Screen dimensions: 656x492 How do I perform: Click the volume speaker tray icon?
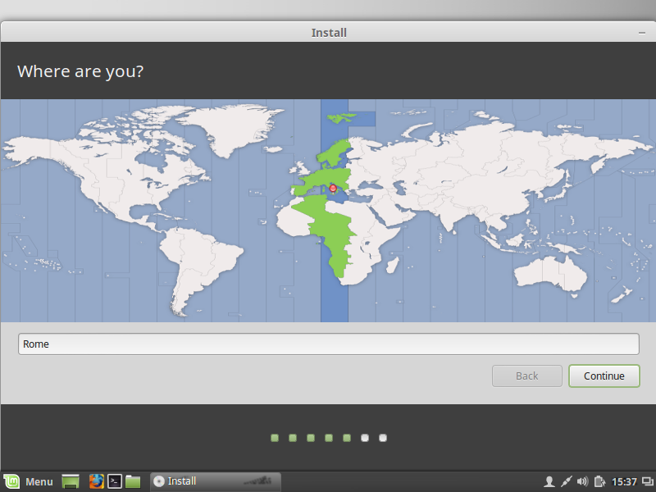582,482
